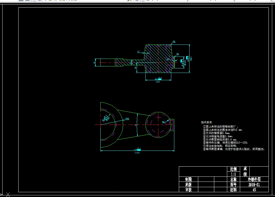Screen dimensions: 275x197
Task: Click the 技术要求 heading text
Action: coord(206,122)
